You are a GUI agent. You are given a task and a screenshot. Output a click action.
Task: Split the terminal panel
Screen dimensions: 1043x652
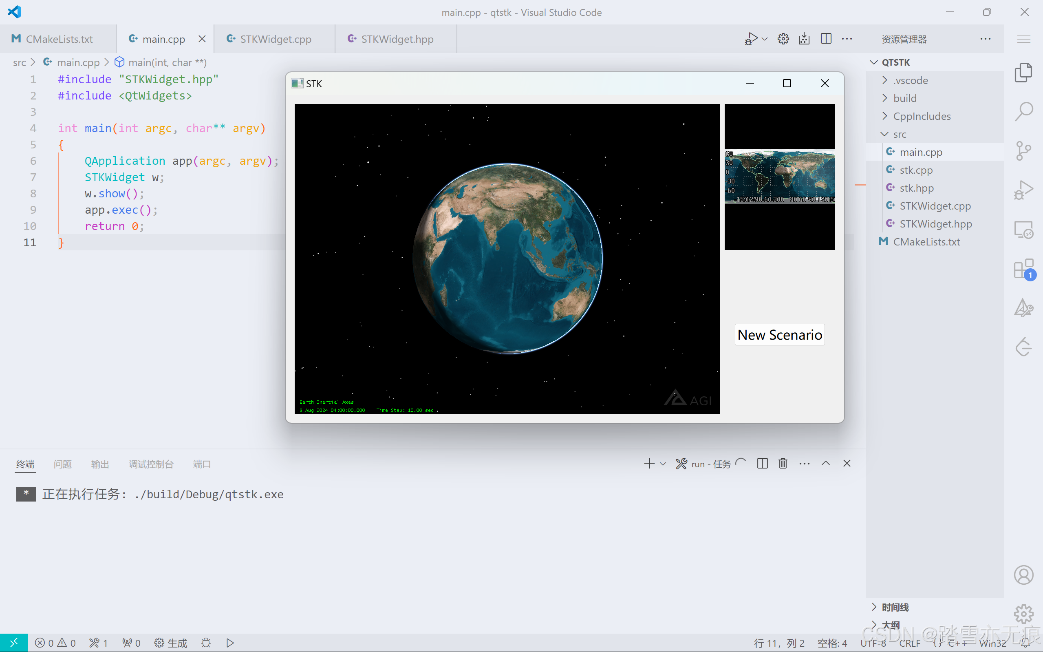[x=762, y=464]
